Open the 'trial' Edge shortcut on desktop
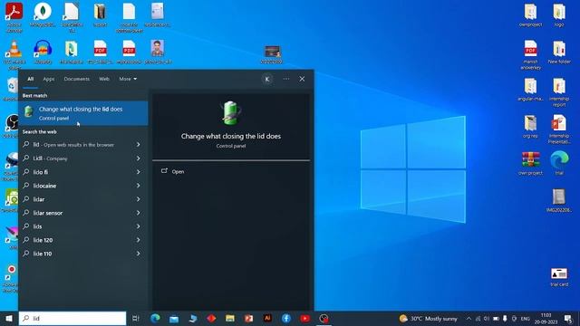The height and width of the screenshot is (326, 580). coord(559,163)
